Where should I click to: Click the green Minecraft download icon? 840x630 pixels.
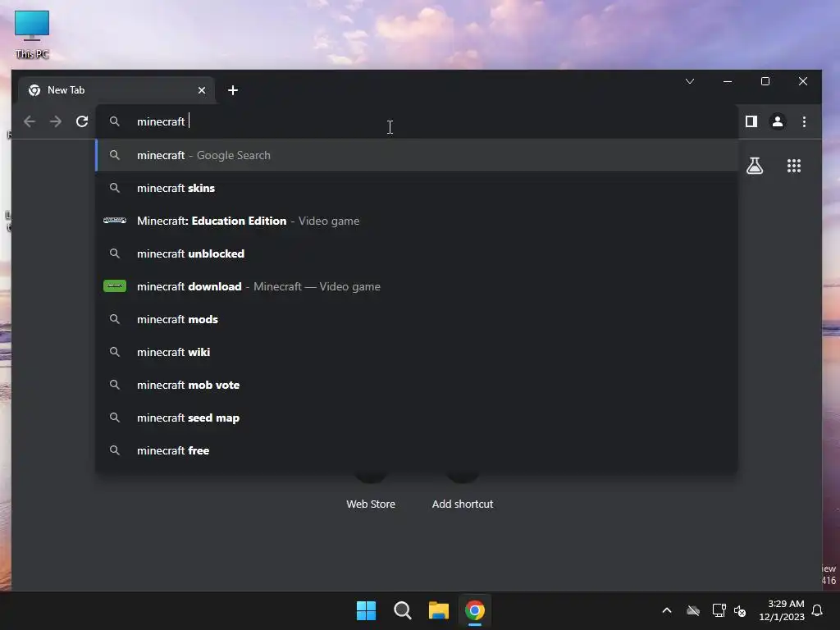coord(115,286)
